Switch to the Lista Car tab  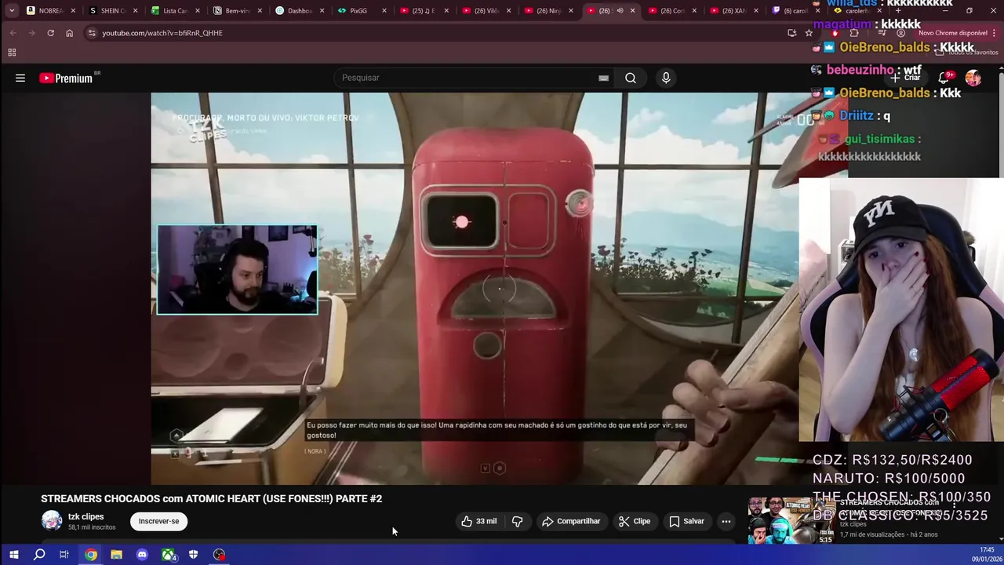point(176,11)
